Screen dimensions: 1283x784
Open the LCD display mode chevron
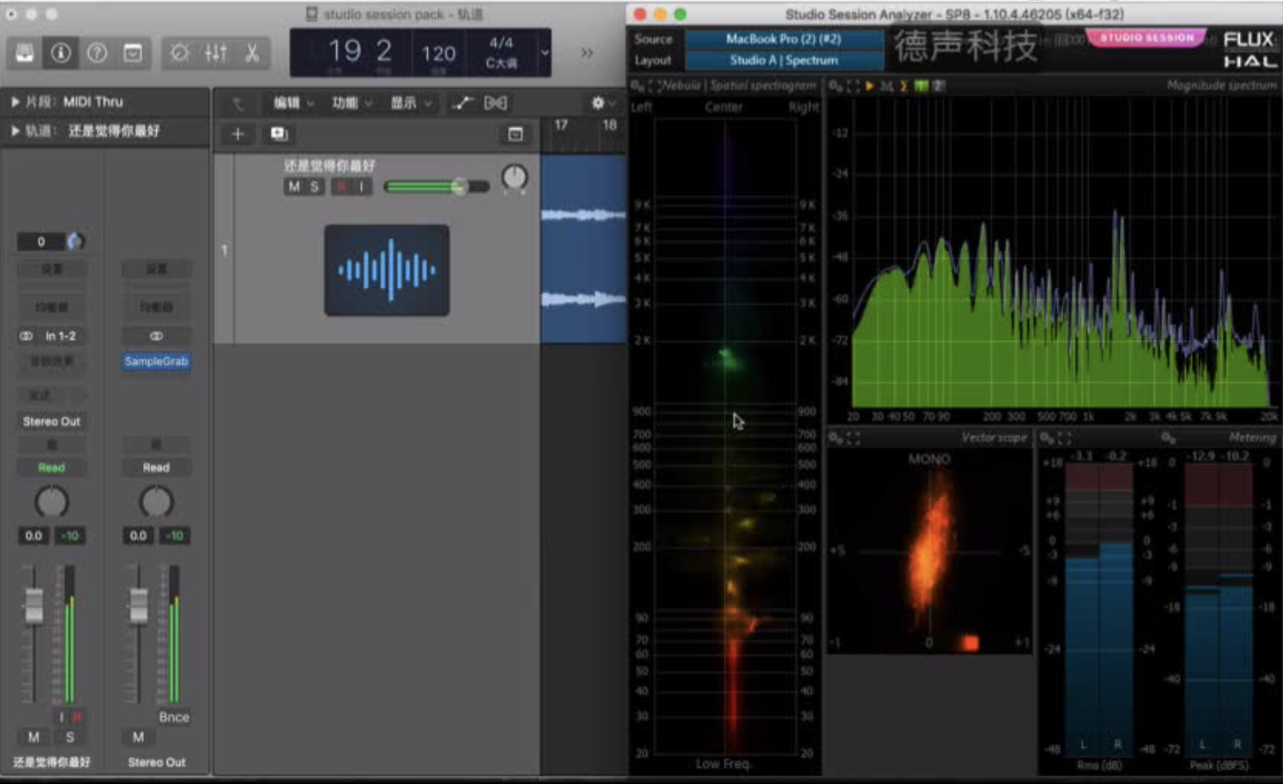[x=544, y=53]
